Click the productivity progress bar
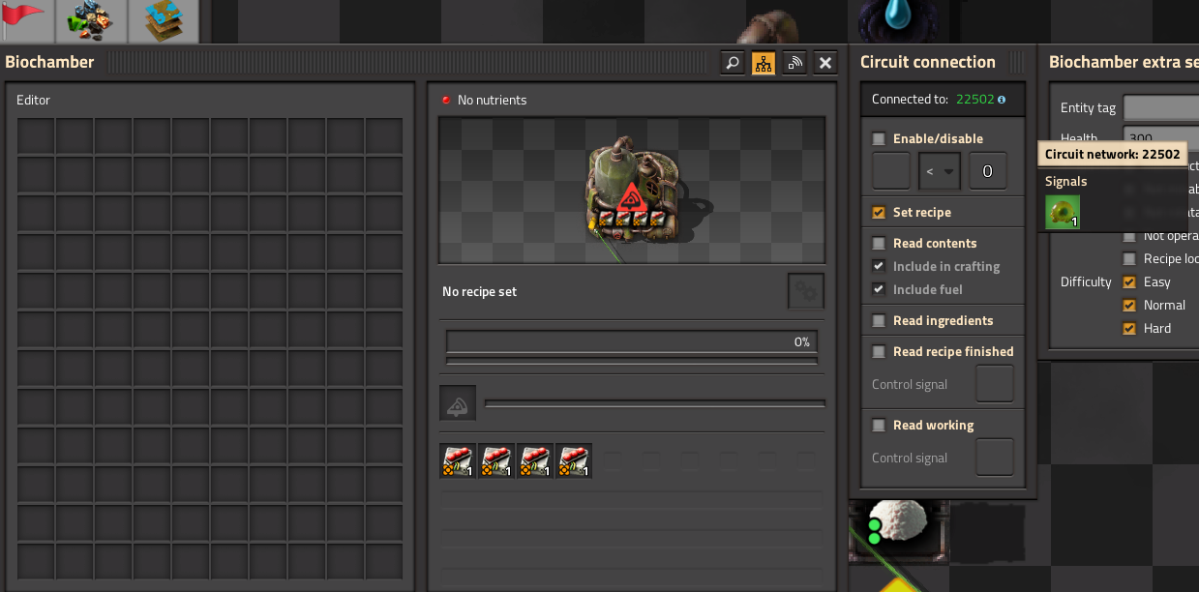This screenshot has height=592, width=1199. click(x=654, y=403)
